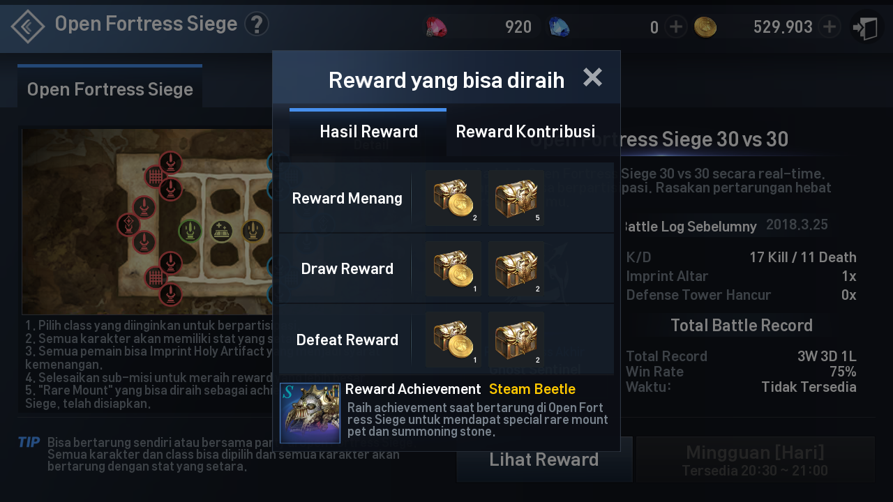Image resolution: width=893 pixels, height=502 pixels.
Task: Click the Steam Beetle mount thumbnail
Action: pos(310,413)
